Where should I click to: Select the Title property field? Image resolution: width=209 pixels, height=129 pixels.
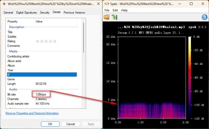point(42,32)
